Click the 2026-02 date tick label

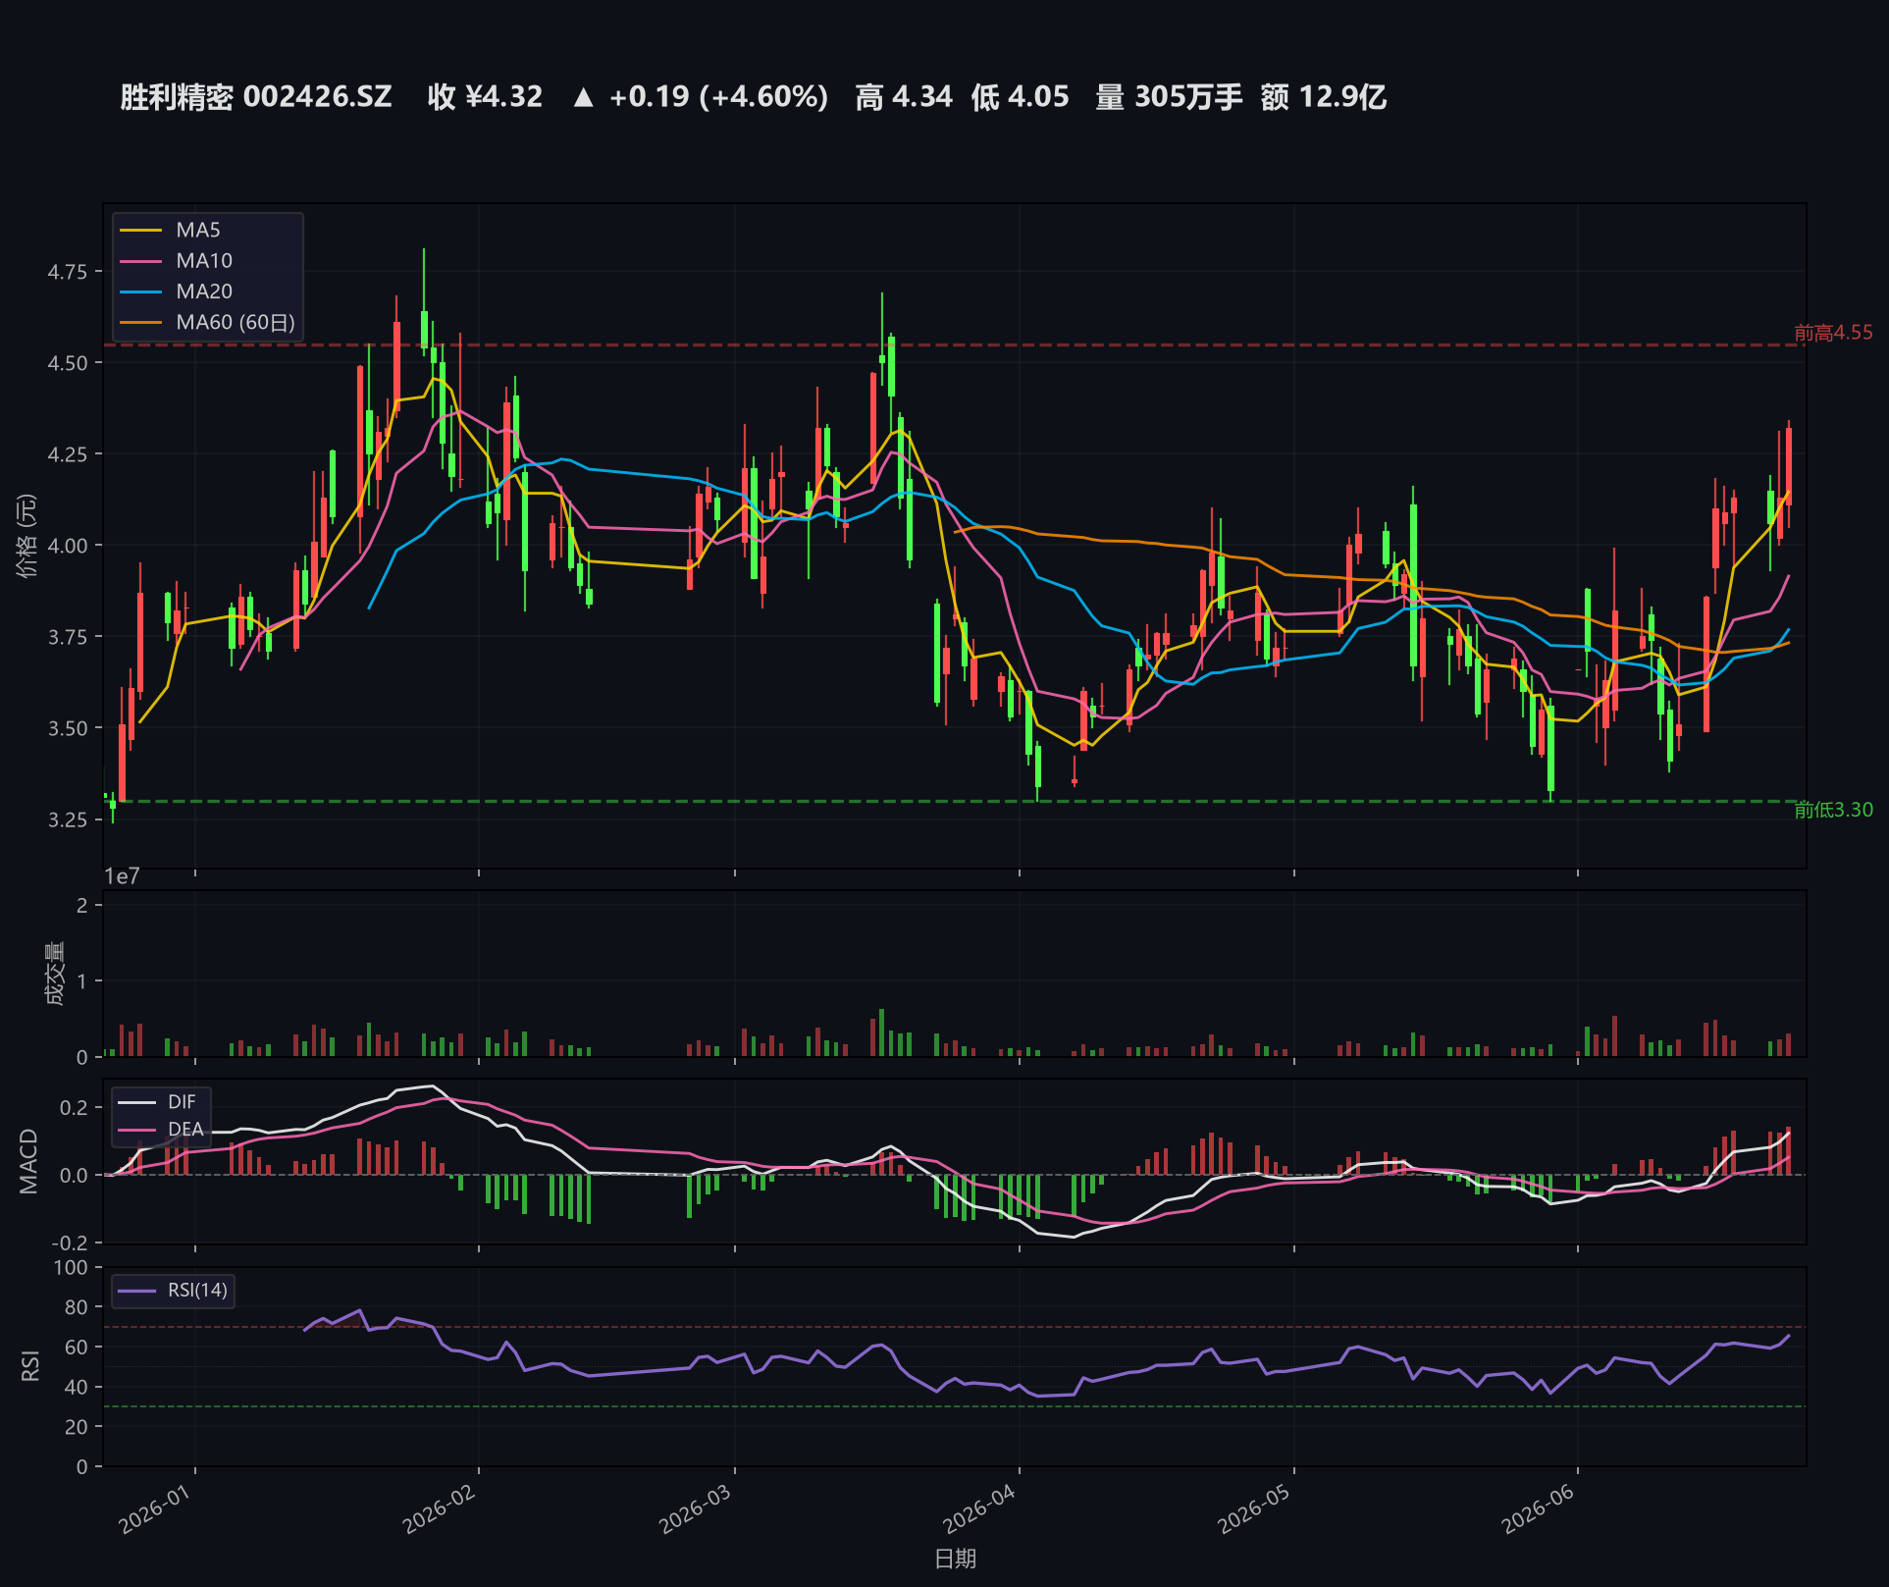pyautogui.click(x=439, y=1508)
